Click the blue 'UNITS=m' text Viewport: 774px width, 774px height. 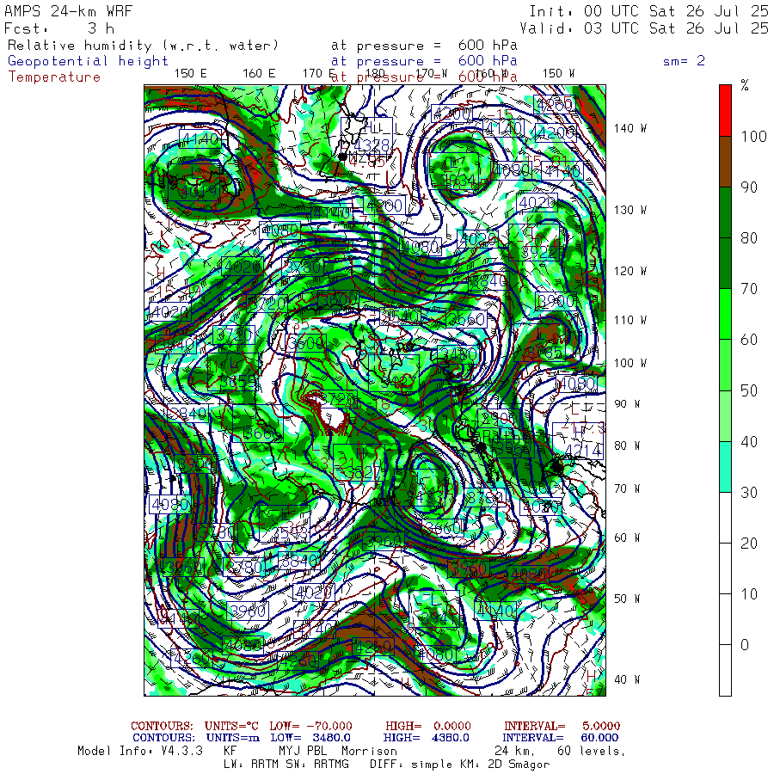[x=233, y=738]
